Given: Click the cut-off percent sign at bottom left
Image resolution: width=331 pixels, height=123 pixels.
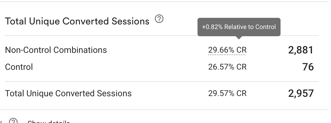Looking at the screenshot, I should [x=1, y=122].
